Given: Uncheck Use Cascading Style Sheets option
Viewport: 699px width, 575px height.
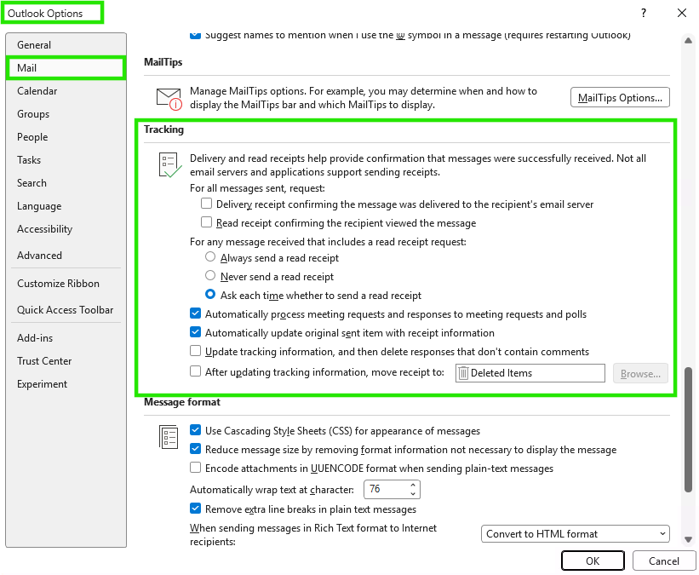Looking at the screenshot, I should click(195, 430).
